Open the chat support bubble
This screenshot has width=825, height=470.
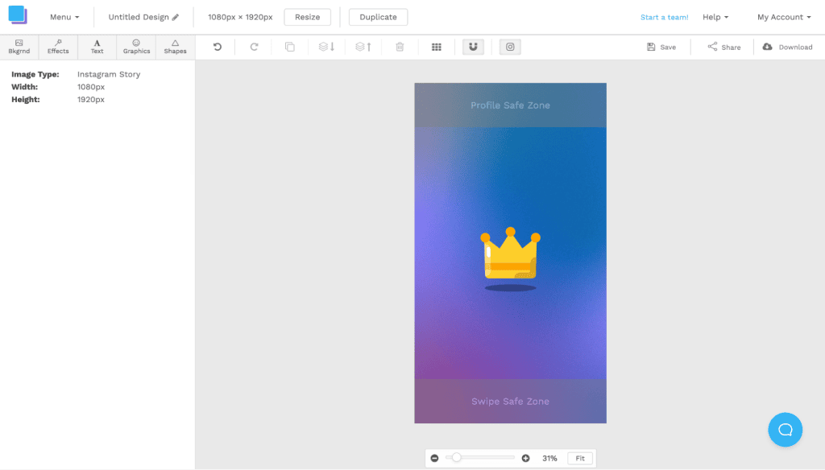[x=785, y=430]
